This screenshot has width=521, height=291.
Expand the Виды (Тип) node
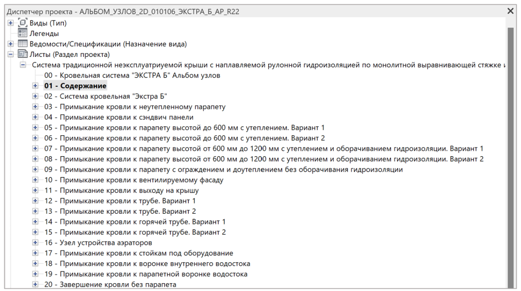tap(11, 23)
